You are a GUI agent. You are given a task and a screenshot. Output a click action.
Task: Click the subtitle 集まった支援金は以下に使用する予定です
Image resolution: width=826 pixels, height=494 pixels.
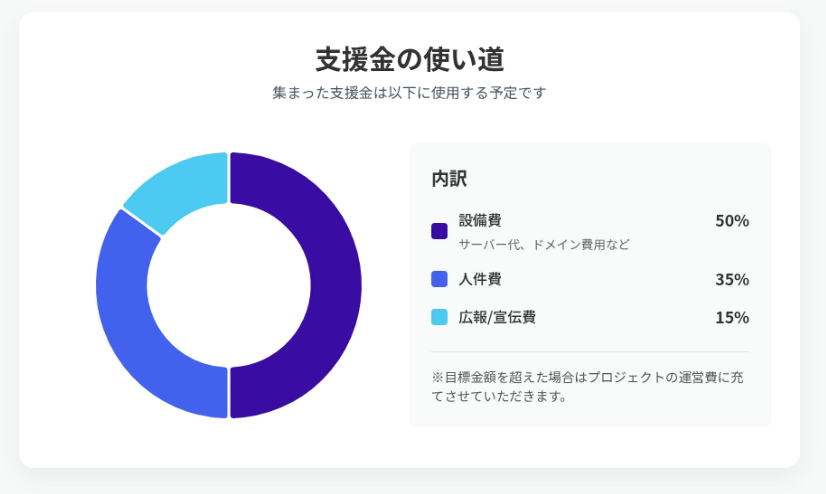[x=409, y=93]
